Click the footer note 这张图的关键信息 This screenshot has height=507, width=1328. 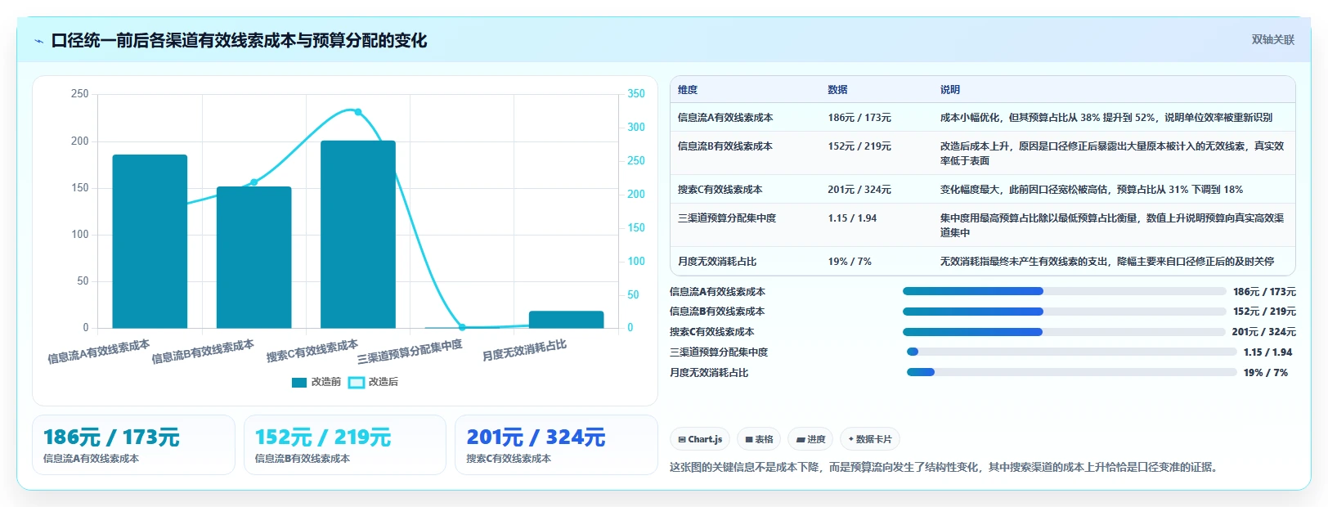(x=946, y=468)
